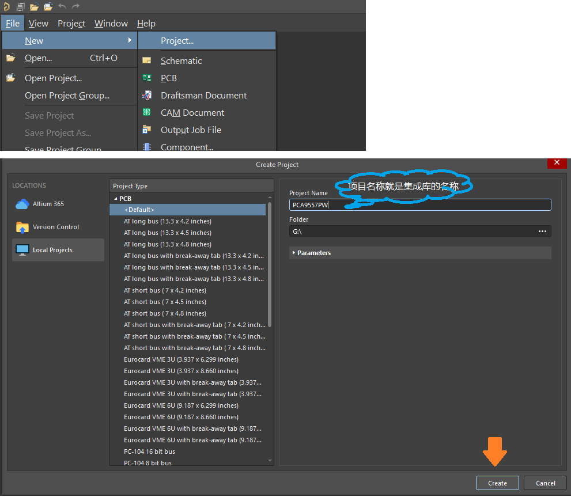571x497 pixels.
Task: Select Open... Ctrl+O menu entry
Action: pos(69,58)
